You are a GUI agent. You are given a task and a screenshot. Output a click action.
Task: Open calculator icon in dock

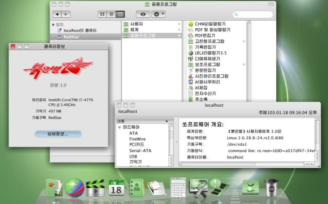coord(178,187)
